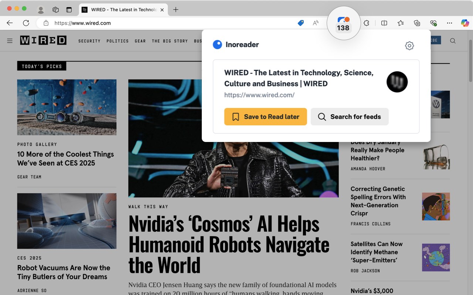Open Browser essentials heart icon
The height and width of the screenshot is (295, 473).
[433, 23]
